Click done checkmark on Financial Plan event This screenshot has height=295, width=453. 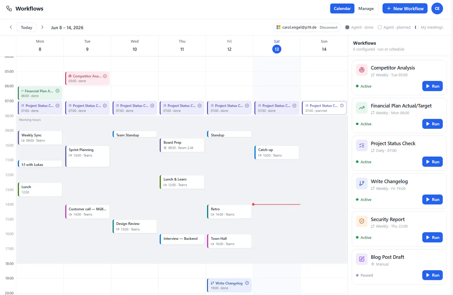(x=58, y=91)
